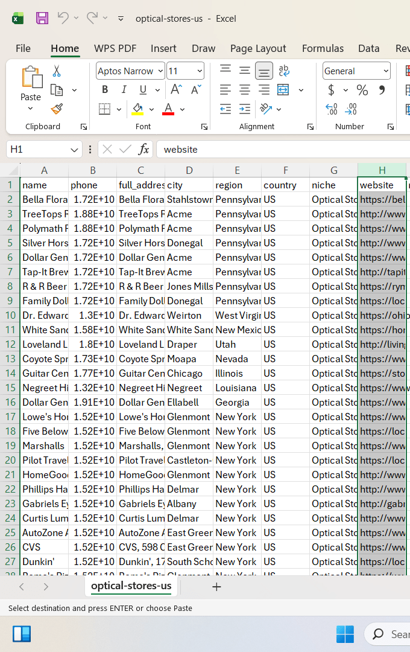Open the File tab
410x652 pixels.
coord(24,49)
